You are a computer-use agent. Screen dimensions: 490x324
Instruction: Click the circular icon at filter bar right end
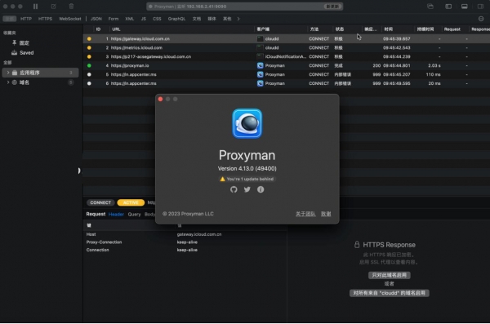481,19
